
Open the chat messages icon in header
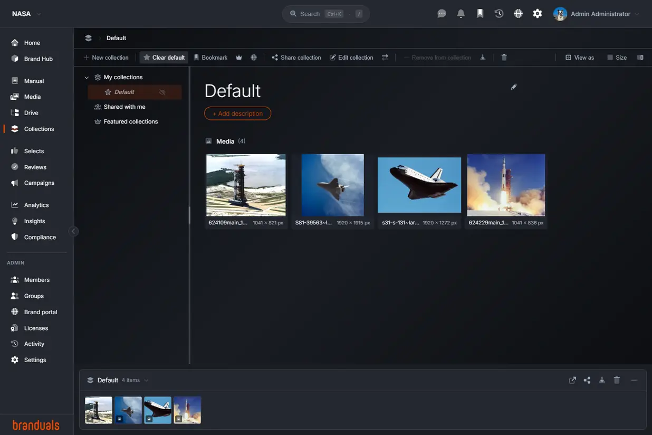click(442, 14)
